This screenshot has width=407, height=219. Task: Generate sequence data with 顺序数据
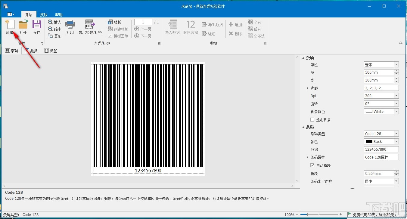coord(191,27)
